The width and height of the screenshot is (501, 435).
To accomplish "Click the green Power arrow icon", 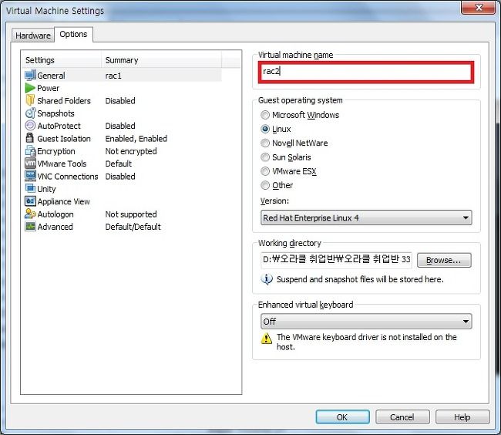I will 30,88.
